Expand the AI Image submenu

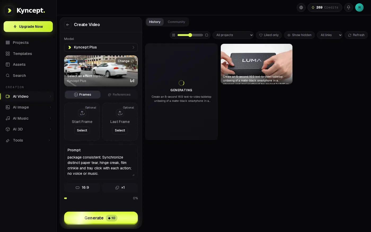click(50, 107)
